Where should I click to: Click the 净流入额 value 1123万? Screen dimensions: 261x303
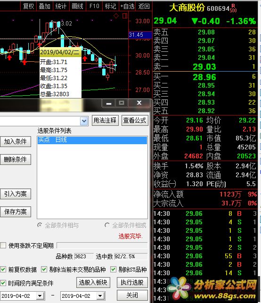[230, 194]
